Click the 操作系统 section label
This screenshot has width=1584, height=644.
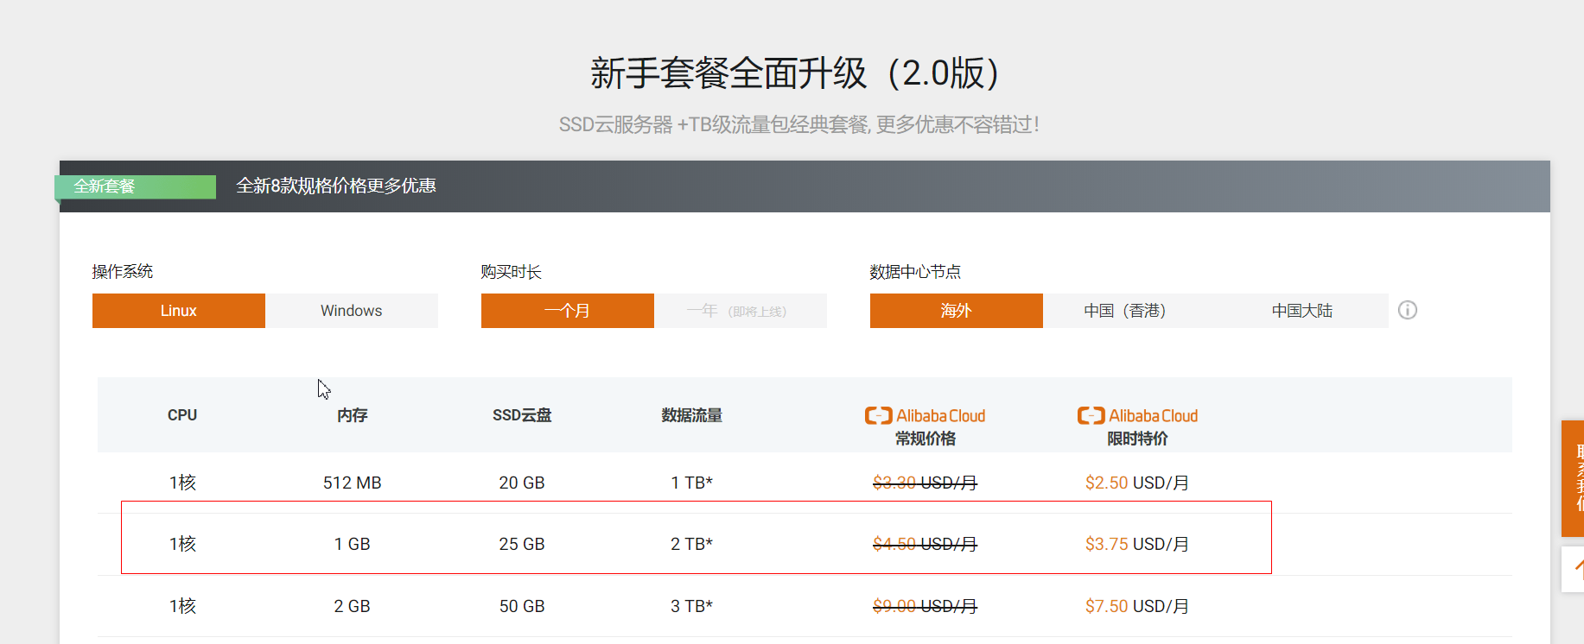tap(123, 272)
